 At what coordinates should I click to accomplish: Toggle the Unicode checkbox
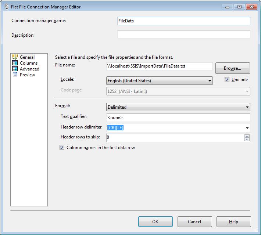click(227, 80)
